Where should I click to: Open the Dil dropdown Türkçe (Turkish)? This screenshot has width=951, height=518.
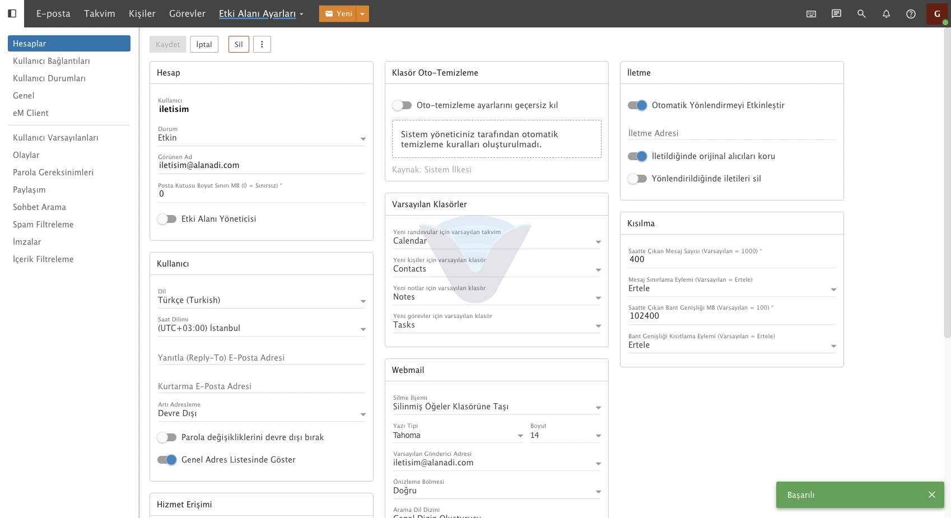click(x=262, y=300)
